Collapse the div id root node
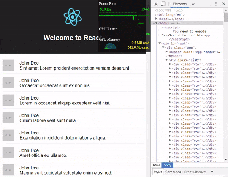This screenshot has width=228, height=177. click(160, 43)
